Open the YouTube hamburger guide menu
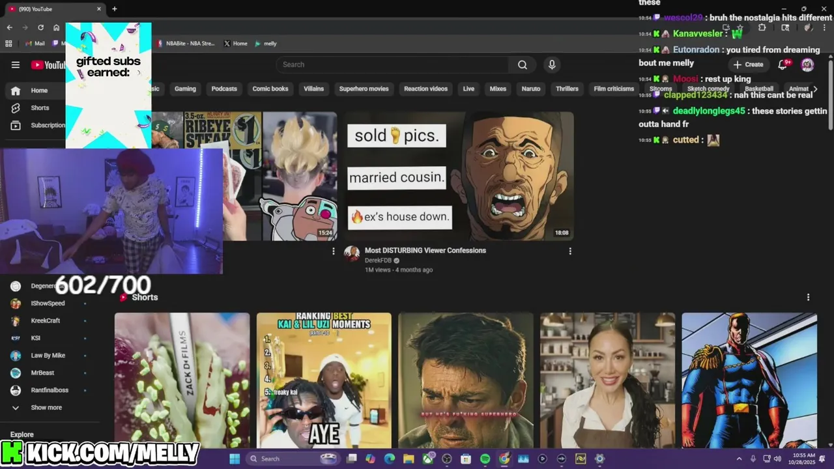Image resolution: width=834 pixels, height=469 pixels. 16,64
